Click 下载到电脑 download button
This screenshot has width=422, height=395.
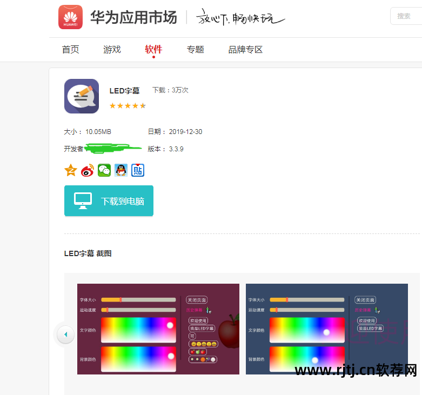tap(109, 200)
